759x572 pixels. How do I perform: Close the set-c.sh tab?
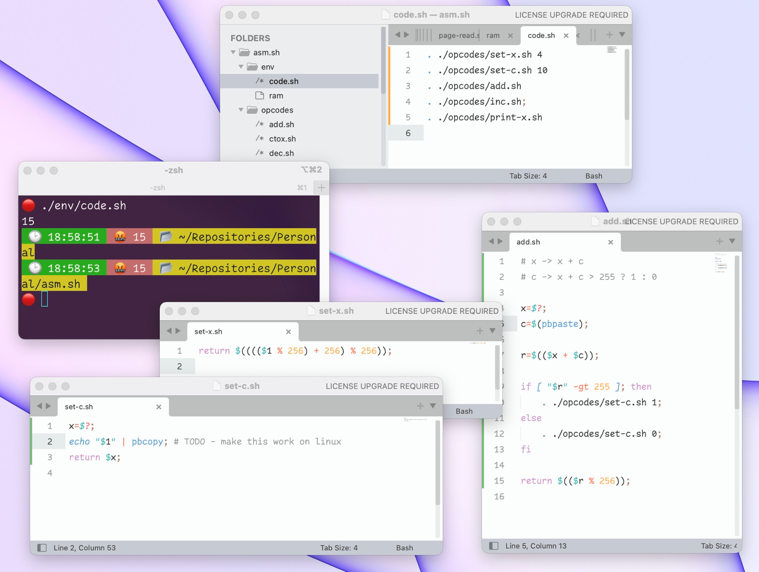[x=159, y=407]
